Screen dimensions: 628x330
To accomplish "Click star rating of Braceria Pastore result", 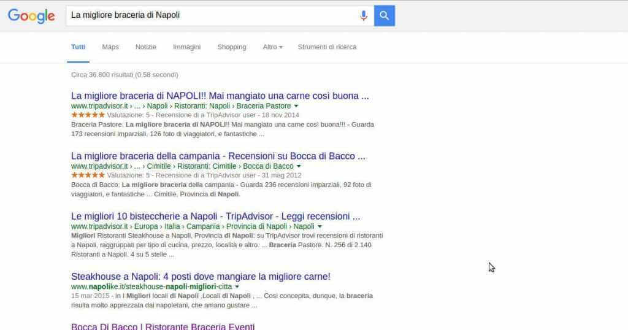I will (88, 115).
